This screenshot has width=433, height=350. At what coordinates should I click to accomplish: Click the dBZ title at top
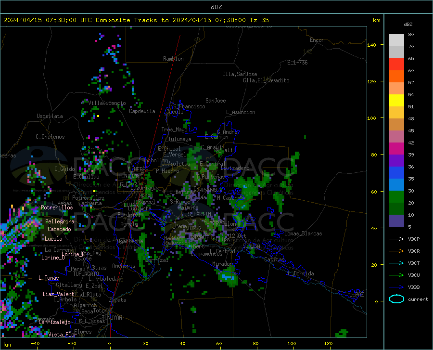click(216, 7)
